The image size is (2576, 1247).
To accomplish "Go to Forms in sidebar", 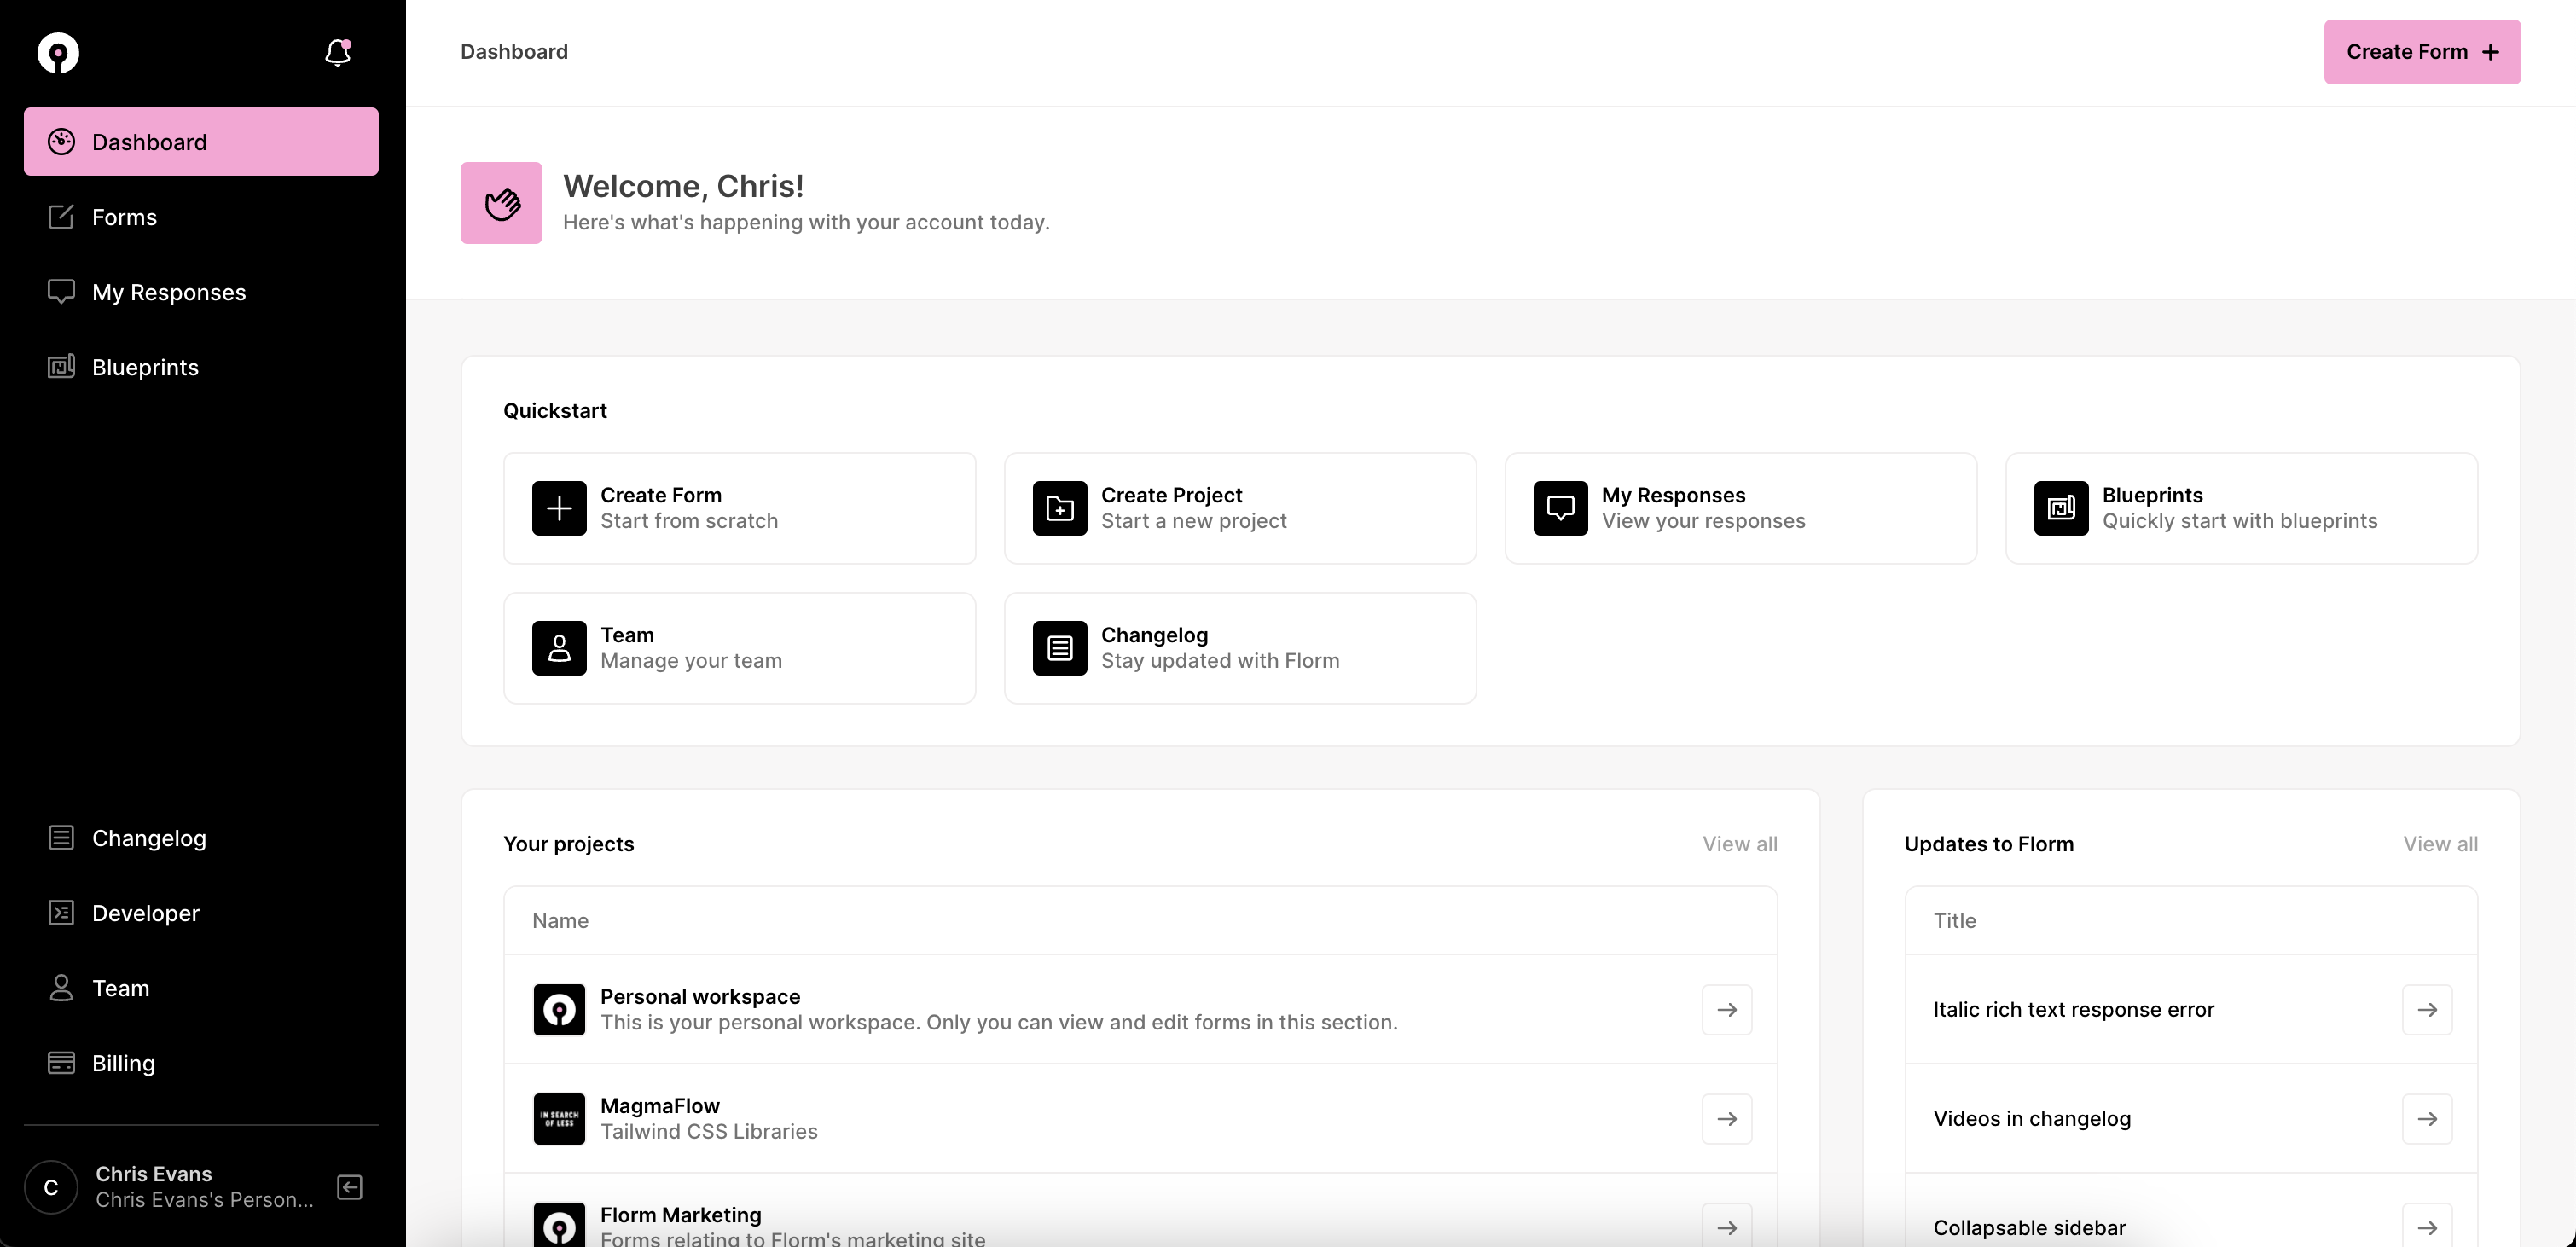I will (124, 217).
